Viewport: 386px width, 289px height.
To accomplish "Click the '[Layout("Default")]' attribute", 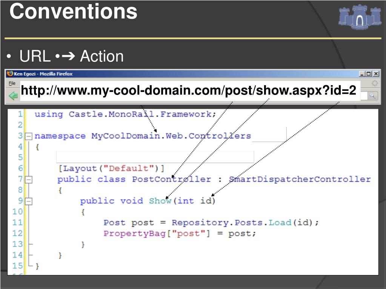I will pos(111,168).
